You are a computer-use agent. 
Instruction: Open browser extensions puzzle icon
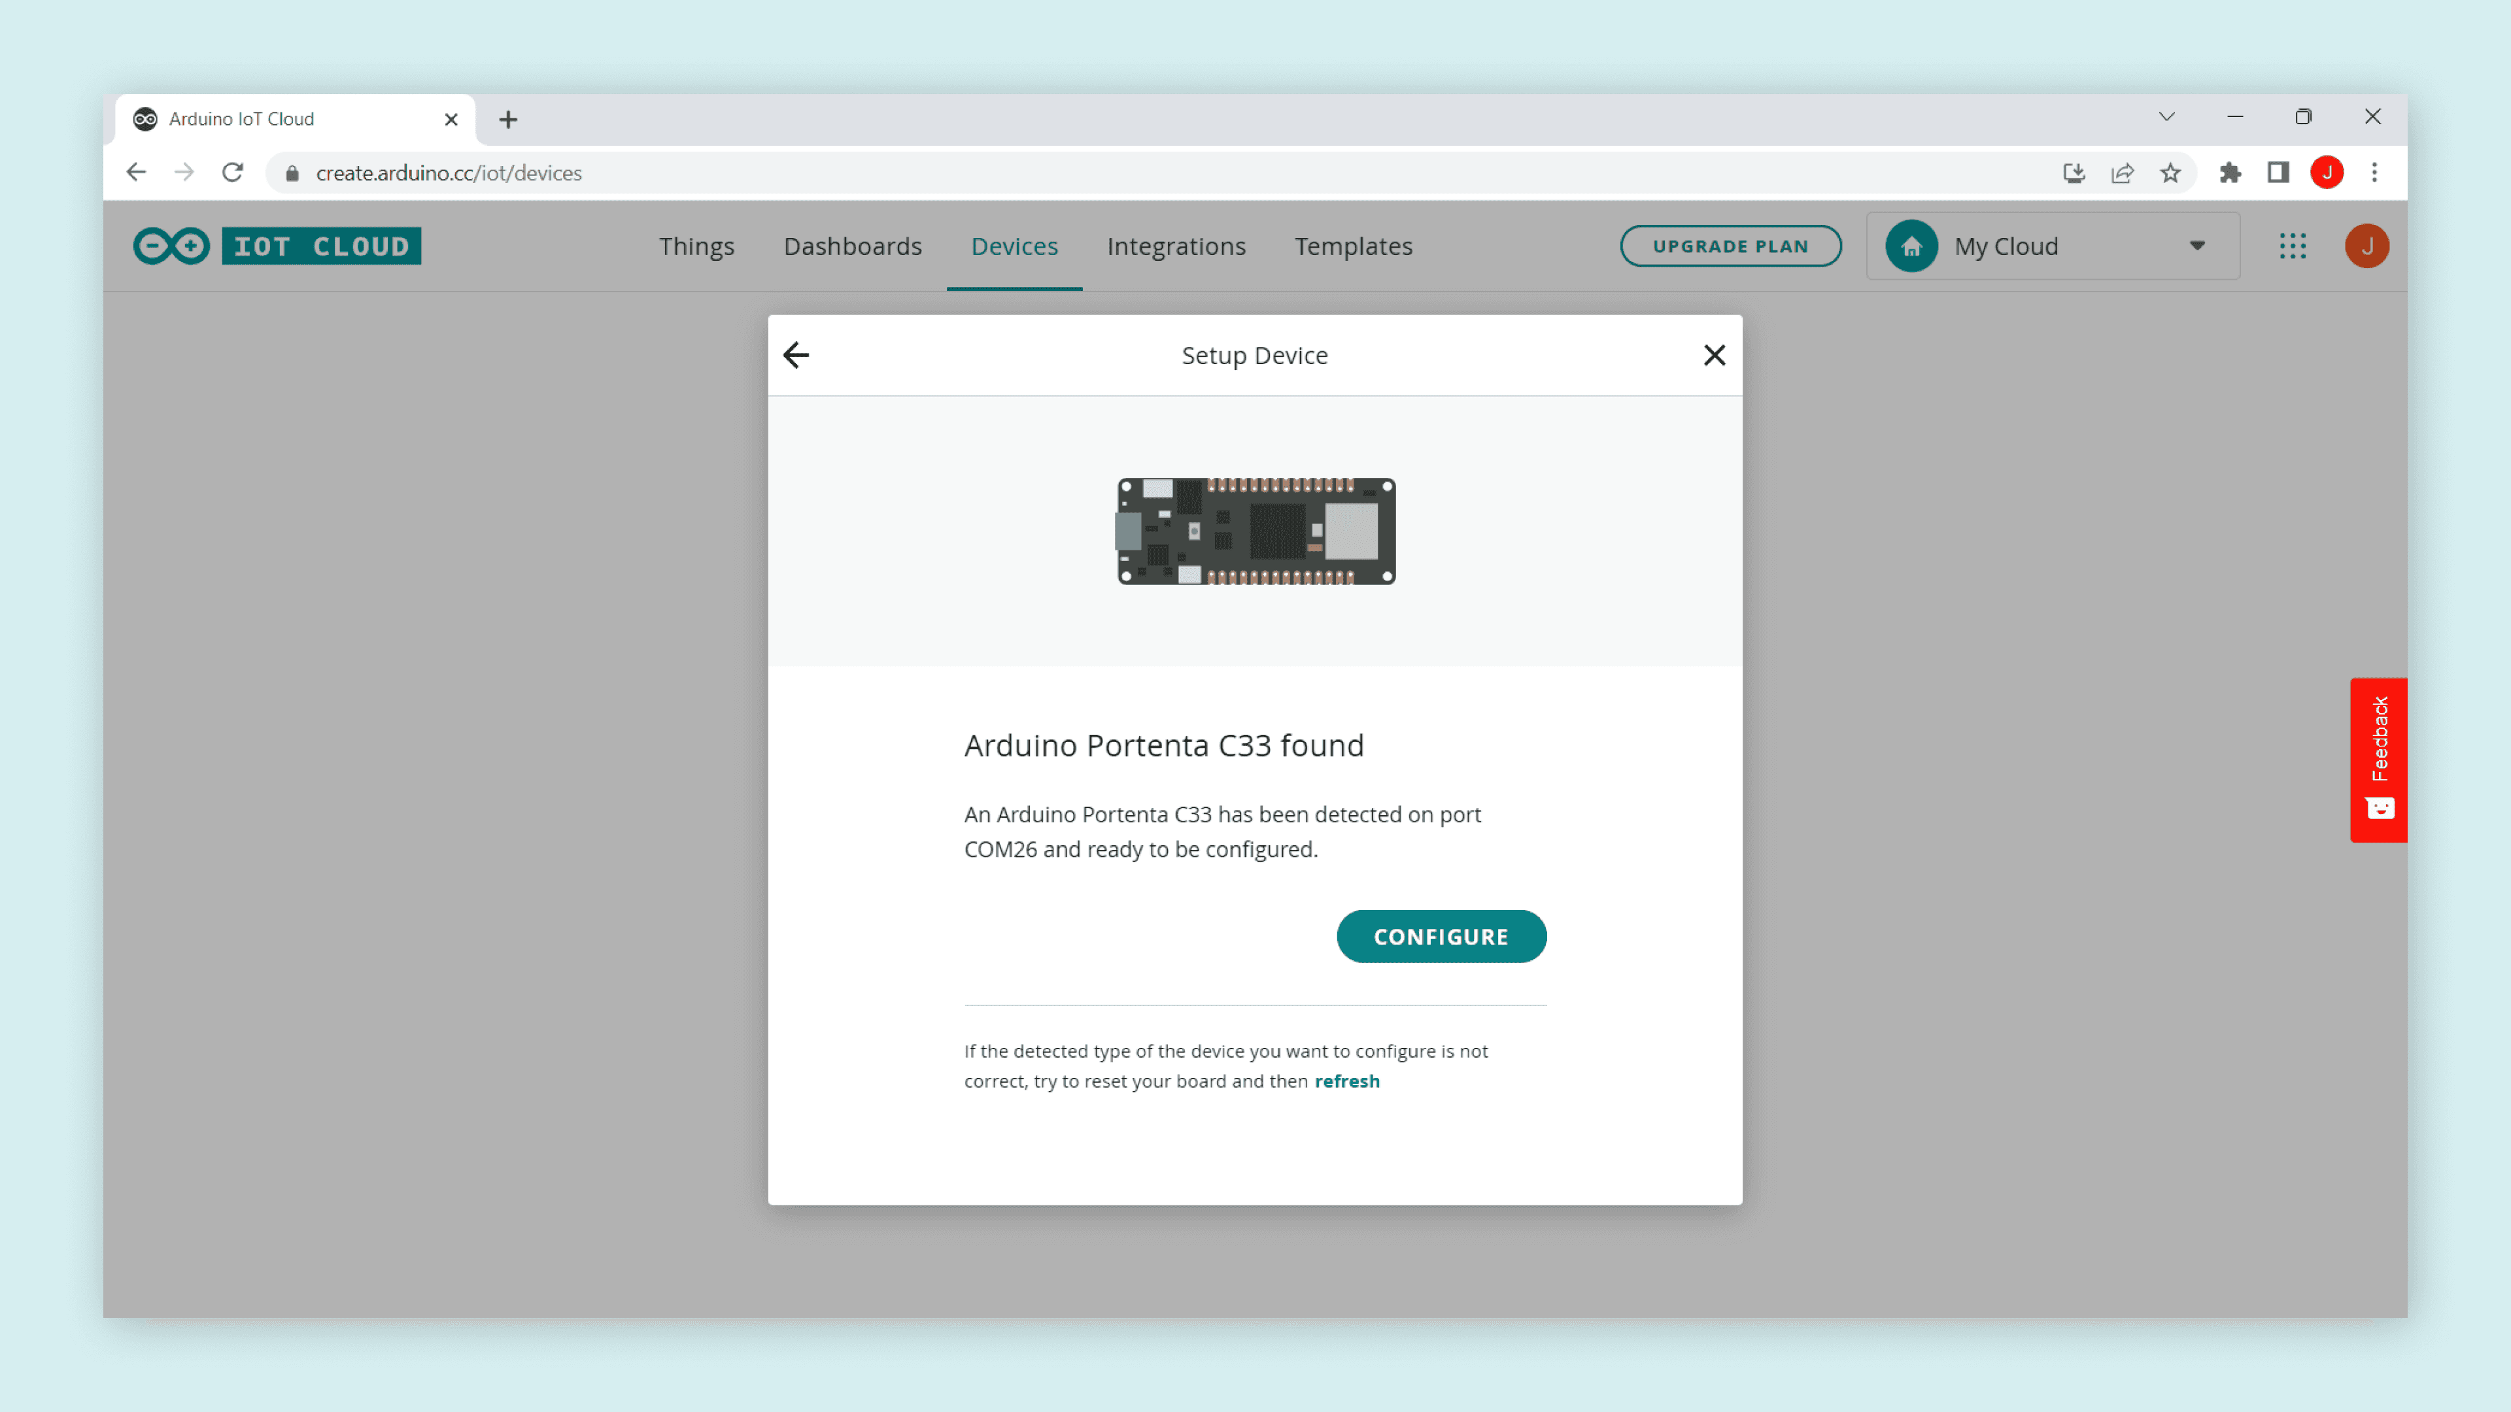(2229, 173)
